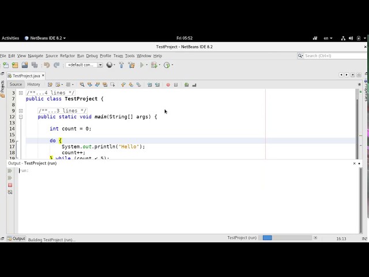Click the New Project toolbar icon

pyautogui.click(x=16, y=65)
